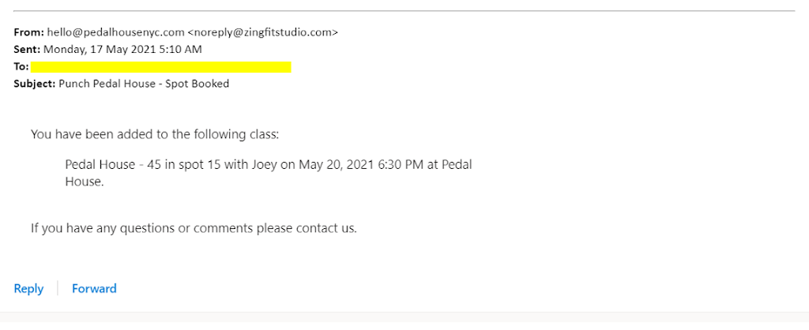
Task: Select the hello@pedalhousenyc.com sender address
Action: [115, 32]
